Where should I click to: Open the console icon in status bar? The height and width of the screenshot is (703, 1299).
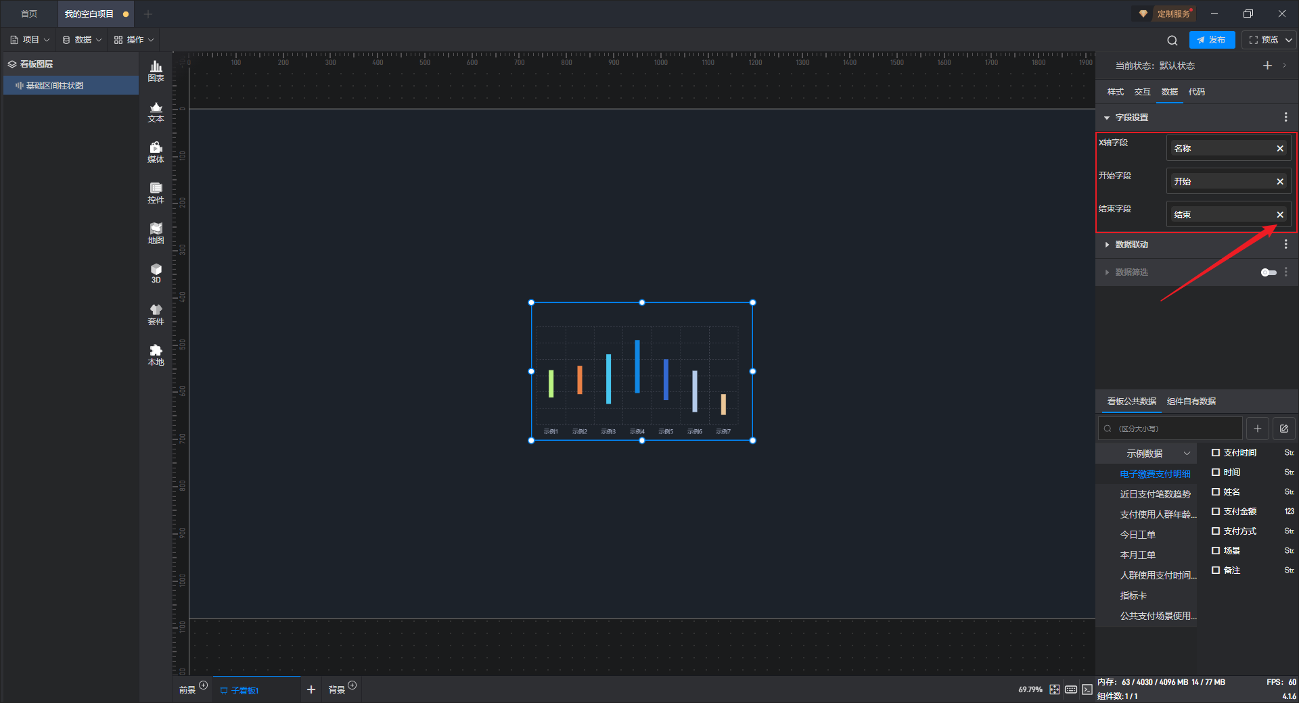[x=1087, y=689]
